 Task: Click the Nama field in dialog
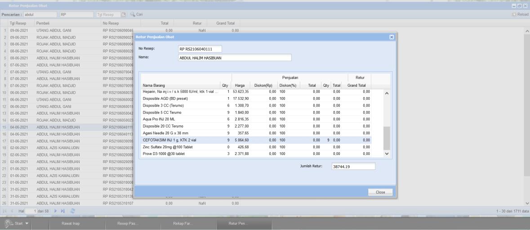235,58
